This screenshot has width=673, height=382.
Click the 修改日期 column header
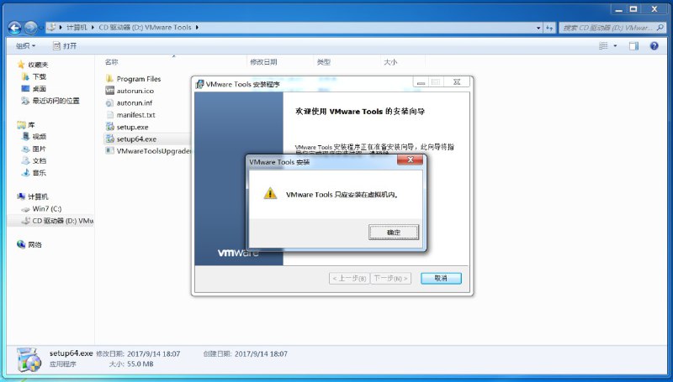click(263, 62)
